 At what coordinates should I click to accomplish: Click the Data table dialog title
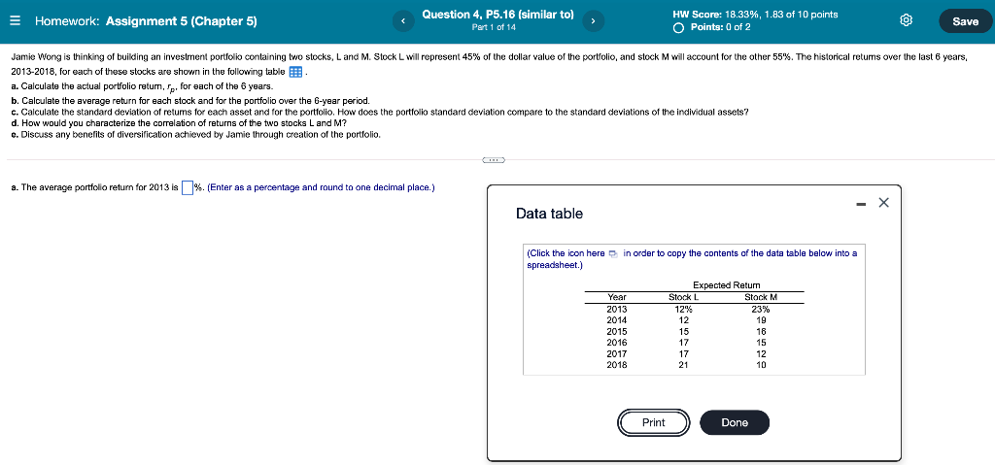click(x=550, y=214)
